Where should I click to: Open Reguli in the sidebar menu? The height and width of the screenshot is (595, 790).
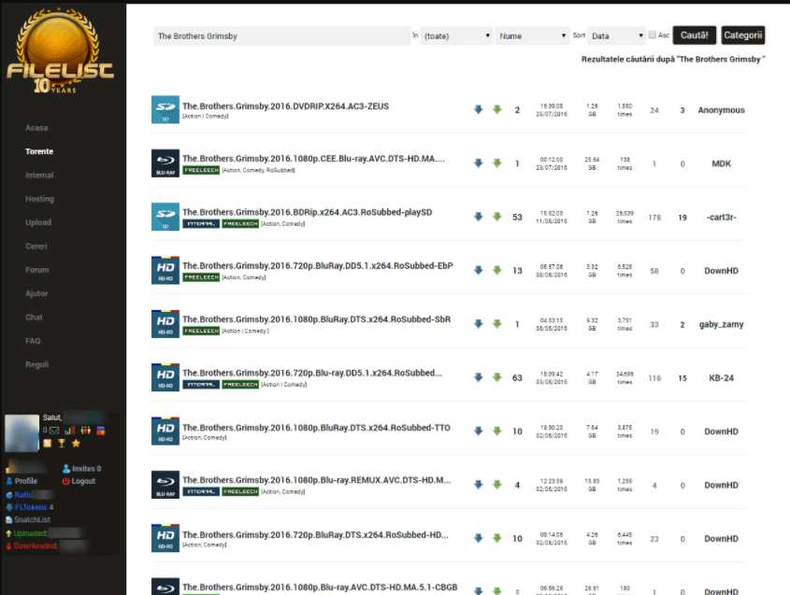point(36,364)
